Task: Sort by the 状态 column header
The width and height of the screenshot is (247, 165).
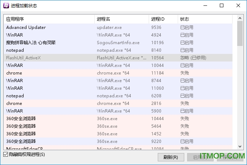Action: click(205, 19)
